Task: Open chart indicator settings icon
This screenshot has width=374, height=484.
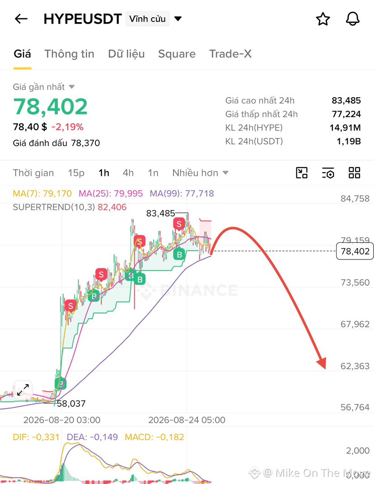Action: pos(328,173)
